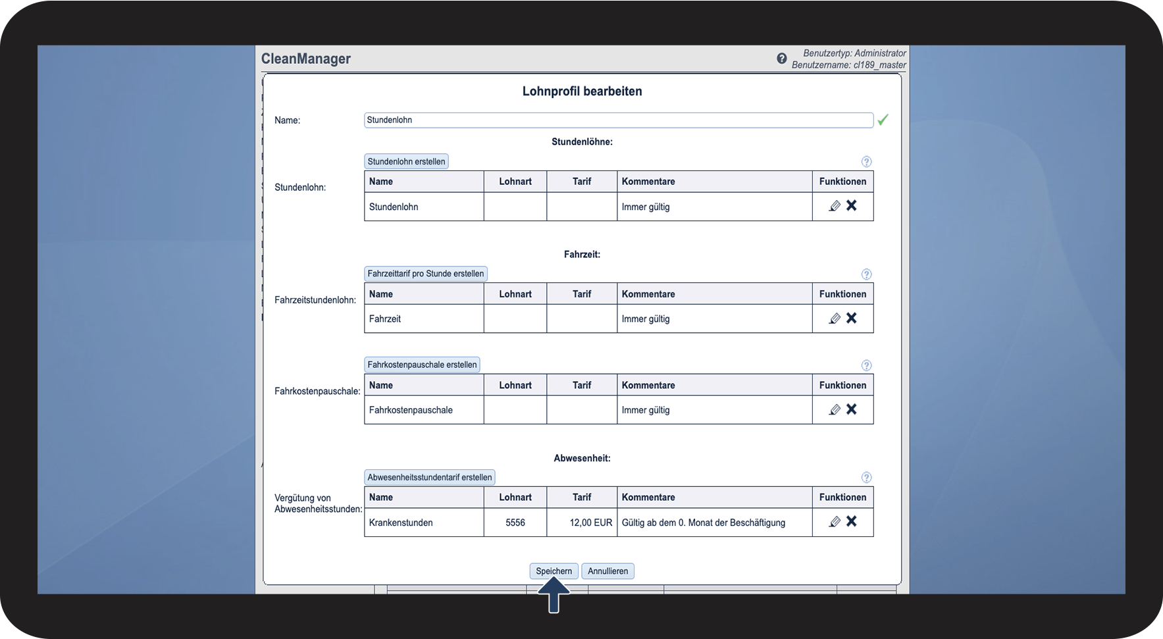
Task: Select the Fahrkostenpauschale name cell
Action: [x=424, y=410]
